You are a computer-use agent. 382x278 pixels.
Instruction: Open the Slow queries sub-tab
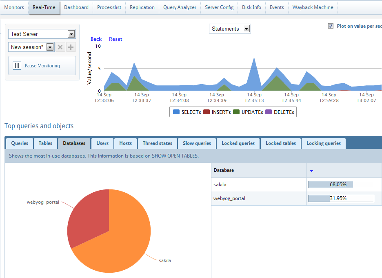point(197,143)
